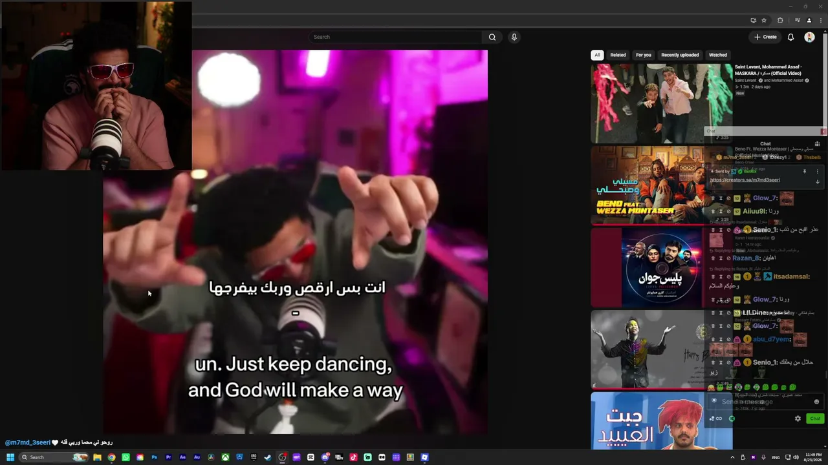Click the Windows taskbar Search box
Viewport: 828px width, 465px height.
[53, 457]
